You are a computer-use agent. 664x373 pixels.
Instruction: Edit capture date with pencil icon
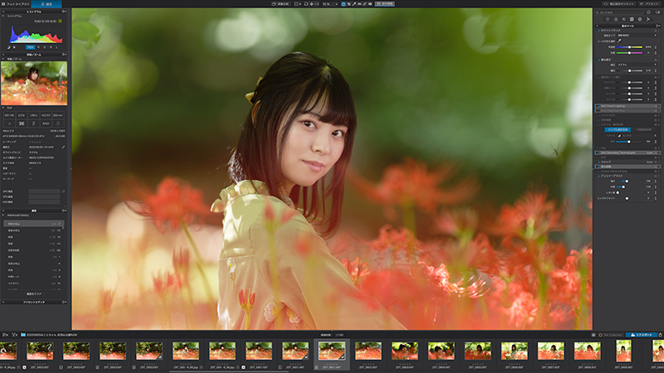coord(63,148)
